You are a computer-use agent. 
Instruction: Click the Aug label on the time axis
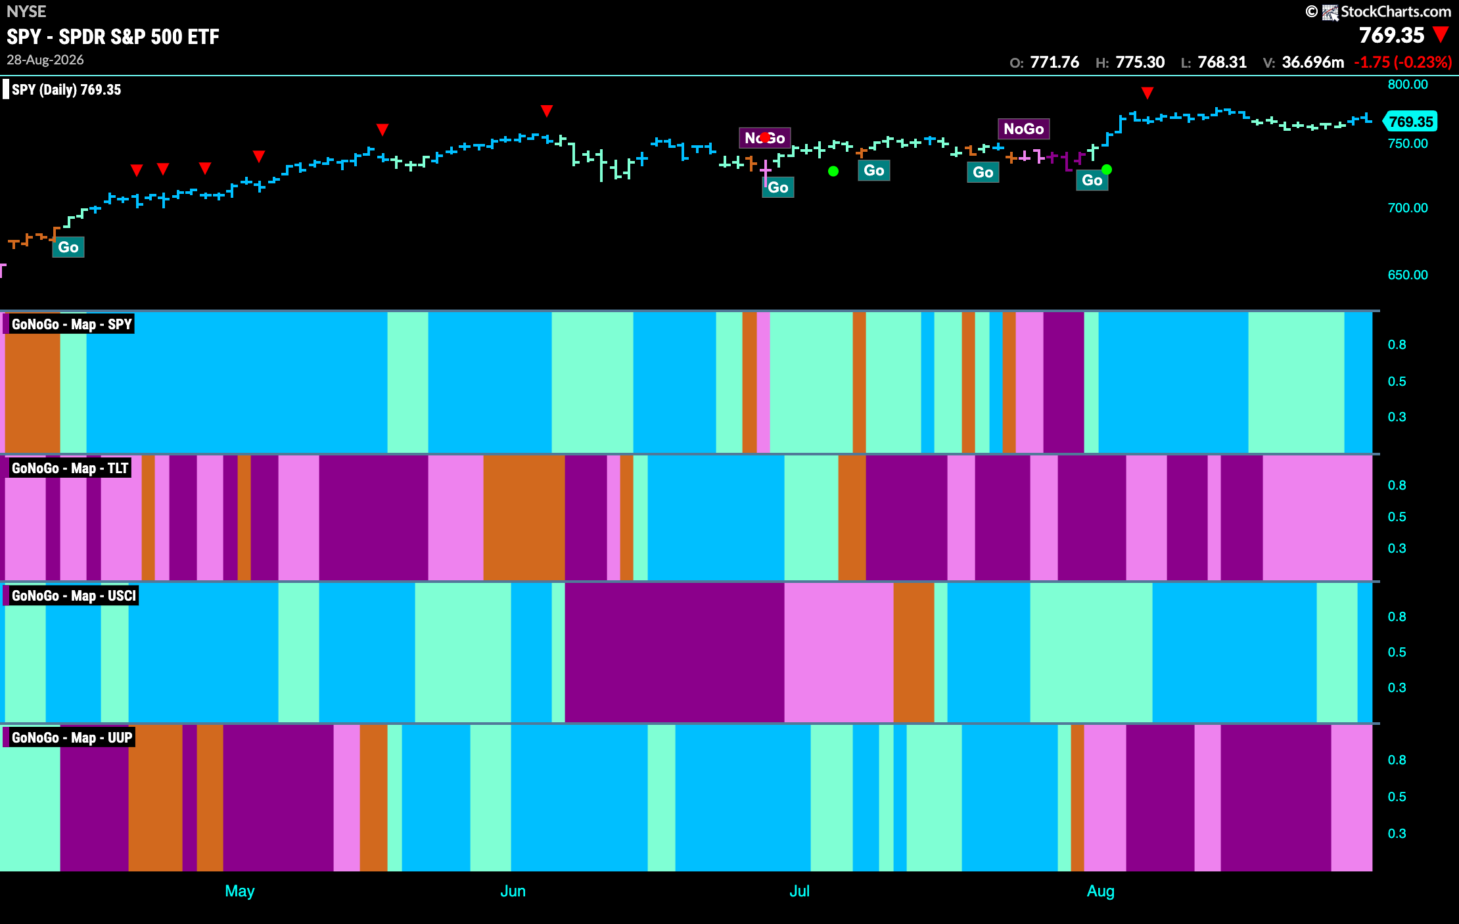[x=1100, y=891]
